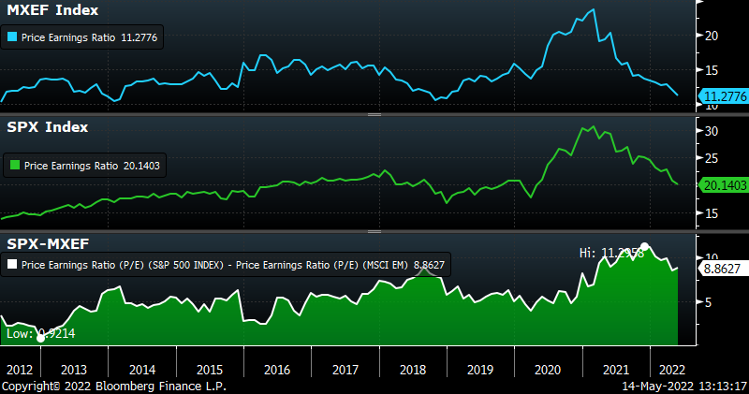Click SPX Price Earnings Ratio legend text

pyautogui.click(x=82, y=166)
